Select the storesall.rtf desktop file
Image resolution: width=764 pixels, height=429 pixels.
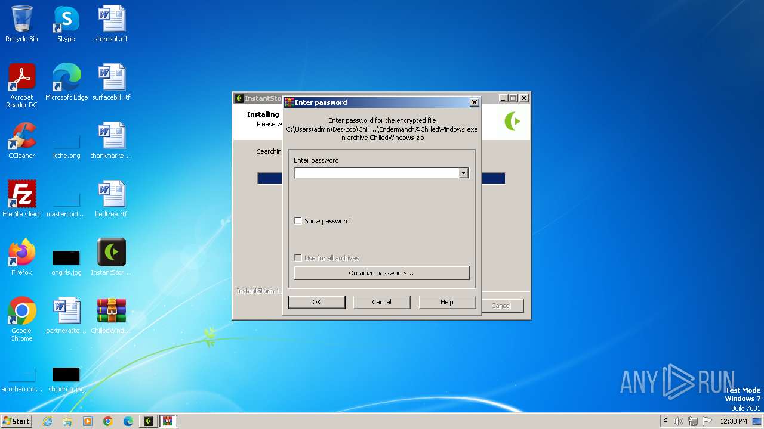click(111, 24)
